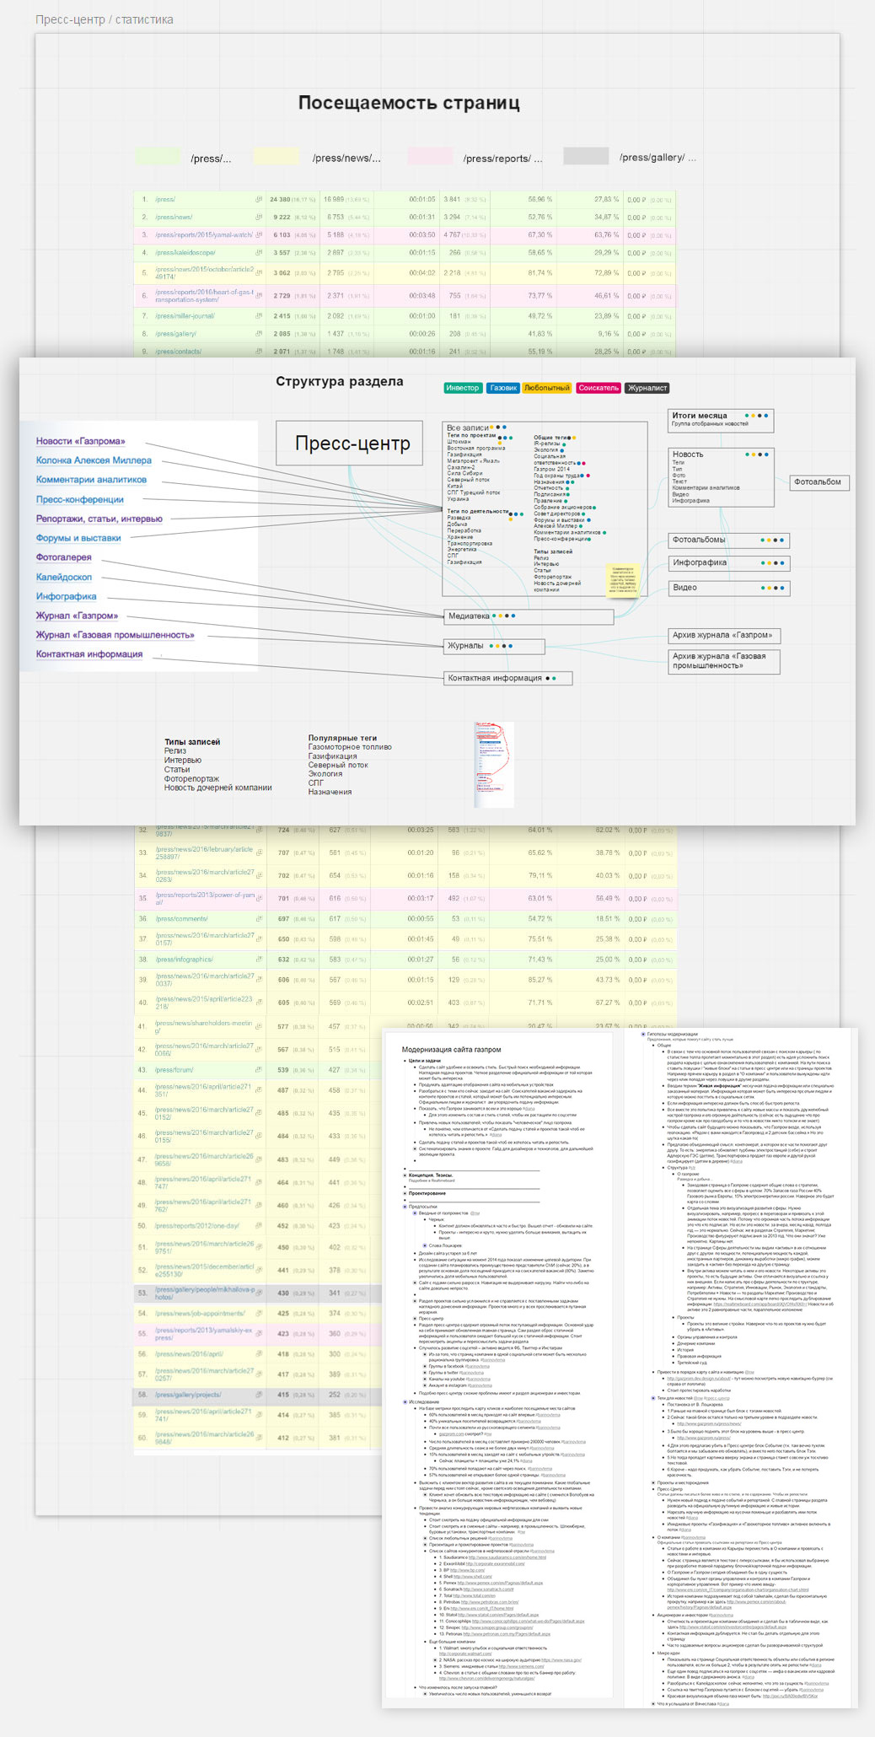875x1737 pixels.
Task: Open the external icon next to /press/kaleidoscope/
Action: pyautogui.click(x=259, y=253)
